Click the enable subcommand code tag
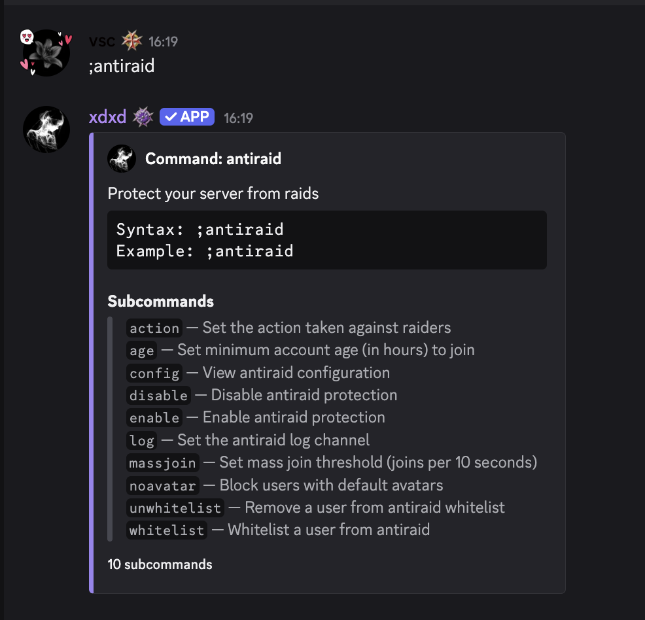 point(154,418)
